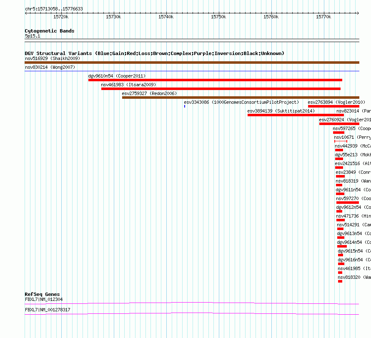Select the Cytogenetic Bands track title
The image size is (371, 338).
tap(50, 31)
